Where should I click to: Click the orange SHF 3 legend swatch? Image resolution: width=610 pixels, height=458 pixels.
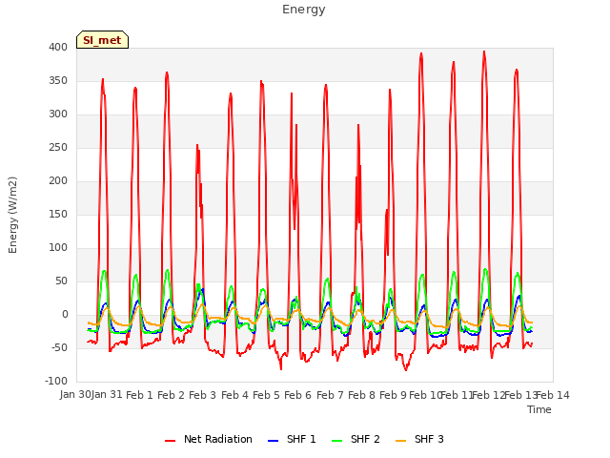(x=400, y=440)
